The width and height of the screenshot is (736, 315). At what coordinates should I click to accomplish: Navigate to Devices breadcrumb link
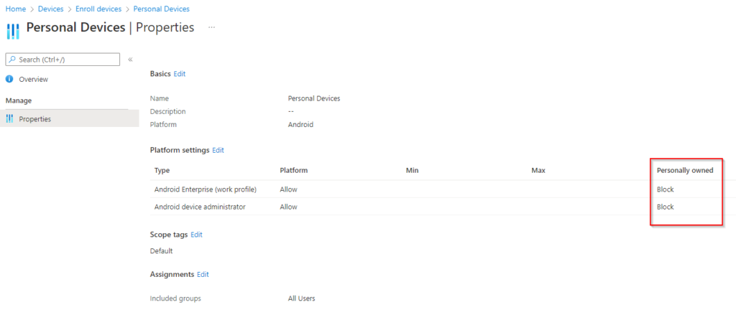tap(51, 9)
